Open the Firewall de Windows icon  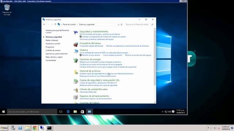pyautogui.click(x=76, y=44)
